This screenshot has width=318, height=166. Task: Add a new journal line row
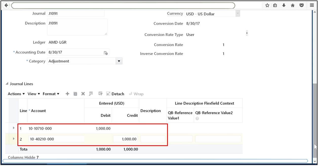pyautogui.click(x=67, y=94)
